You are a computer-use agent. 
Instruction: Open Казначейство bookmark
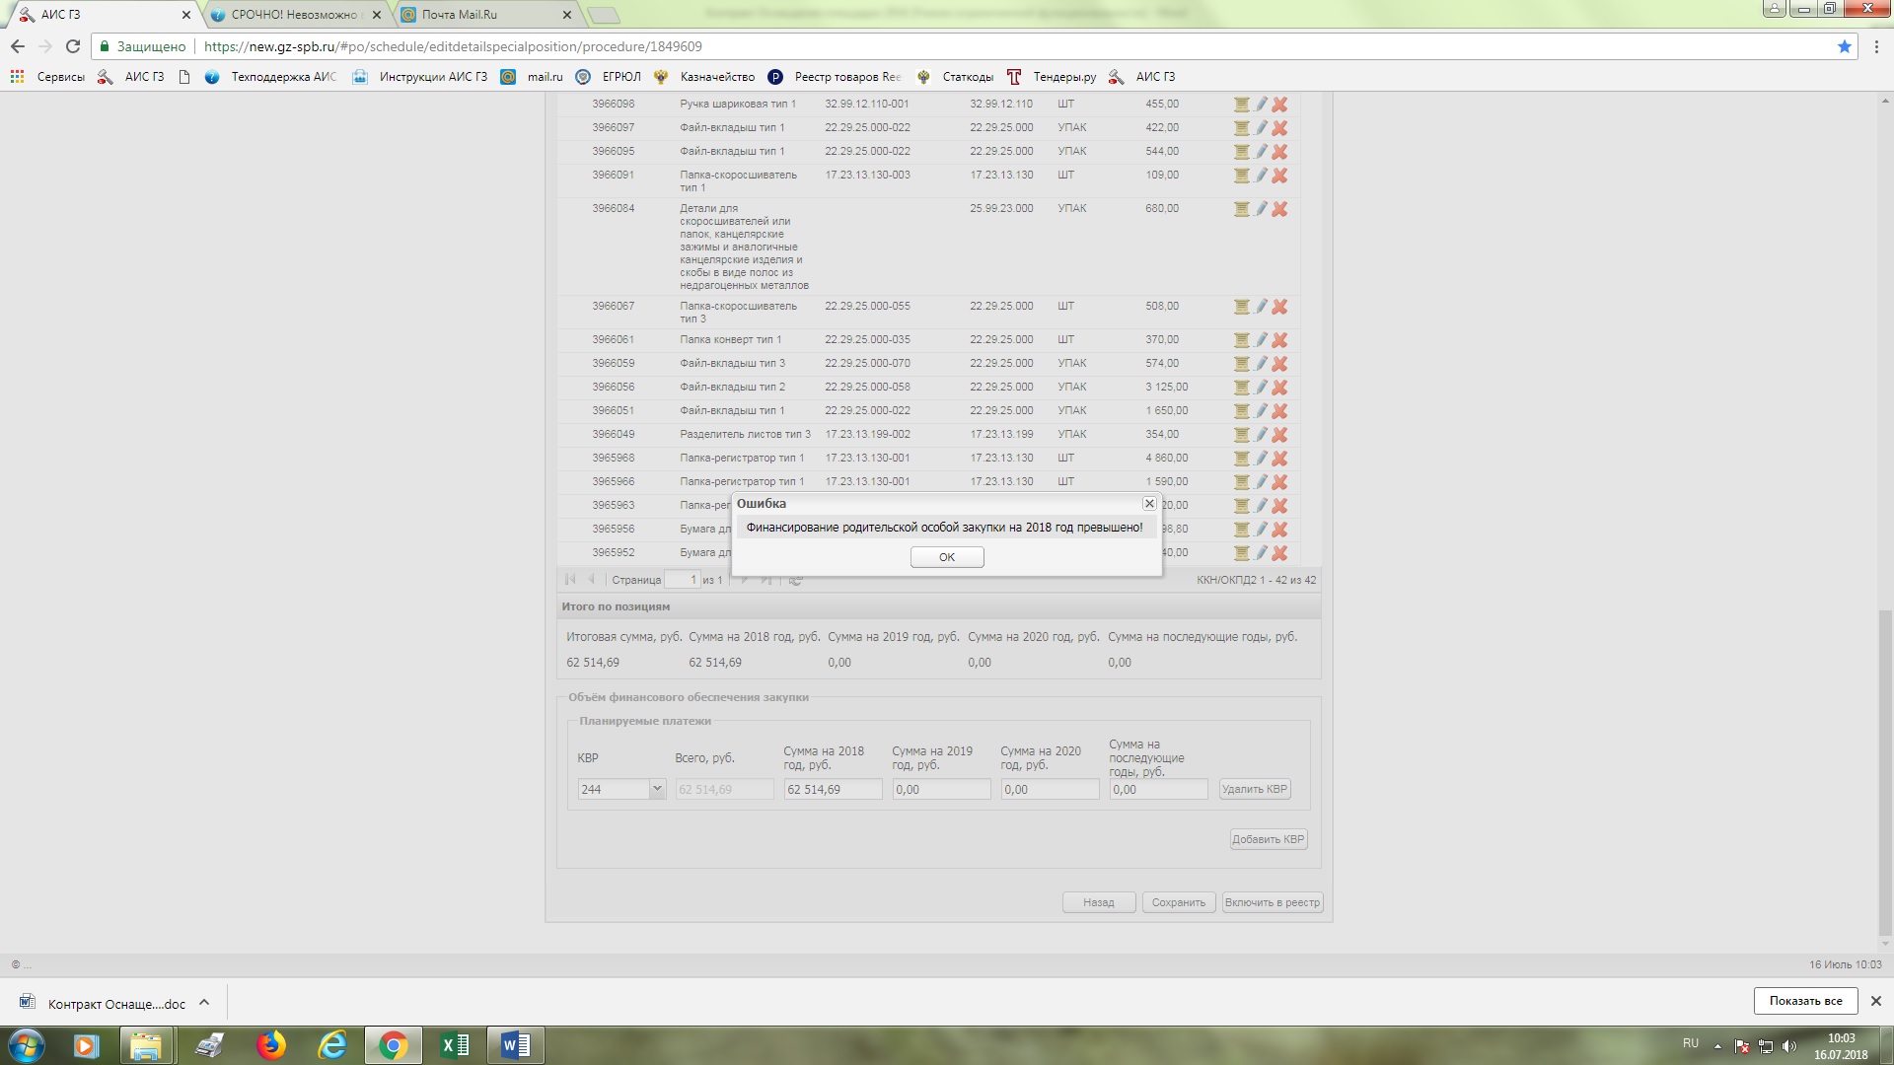point(716,77)
